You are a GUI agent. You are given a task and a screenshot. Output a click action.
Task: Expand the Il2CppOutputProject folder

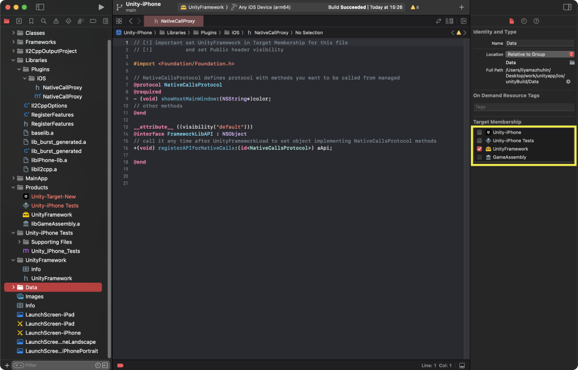(13, 51)
